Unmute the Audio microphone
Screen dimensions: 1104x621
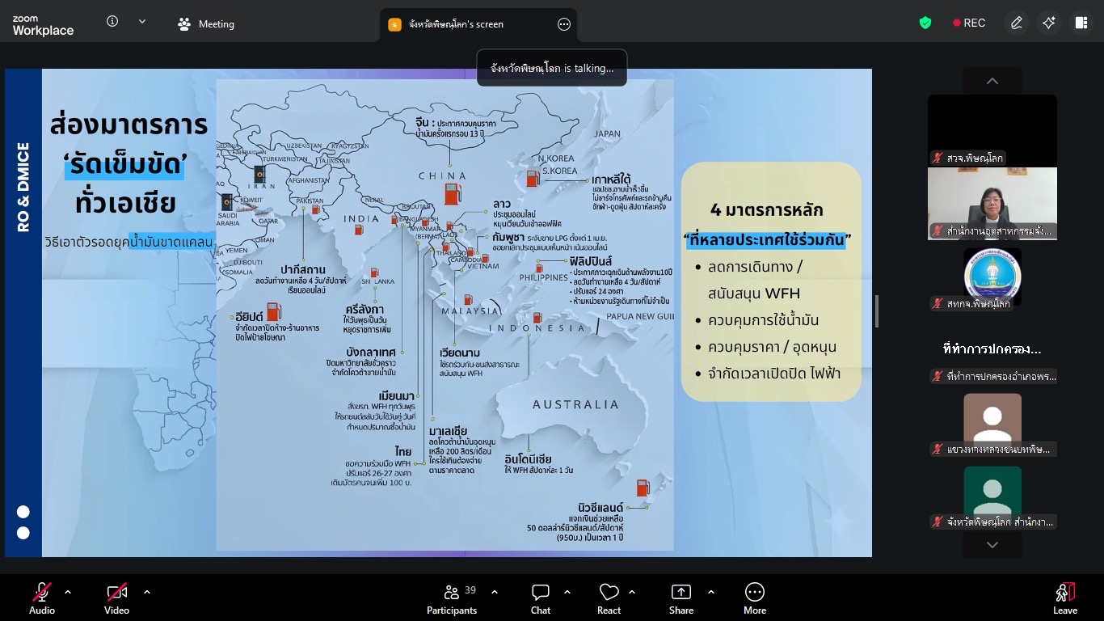point(42,598)
